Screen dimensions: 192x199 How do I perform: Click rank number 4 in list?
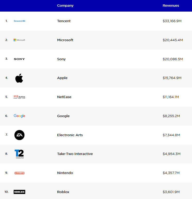(7, 78)
